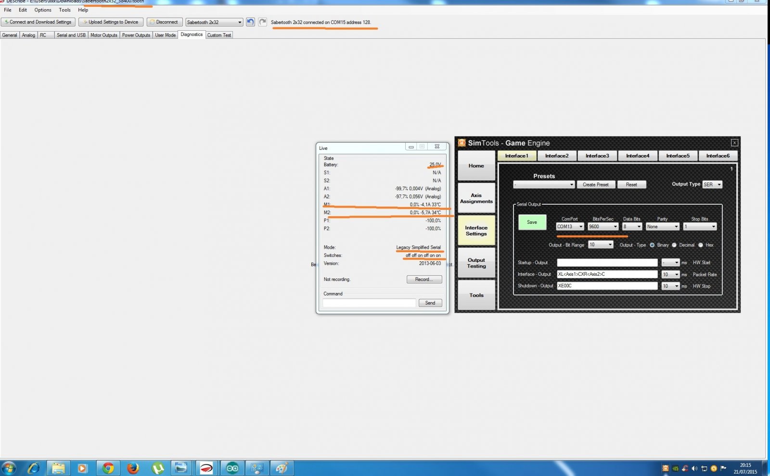The width and height of the screenshot is (770, 476).
Task: Open the Help menu
Action: click(x=83, y=10)
